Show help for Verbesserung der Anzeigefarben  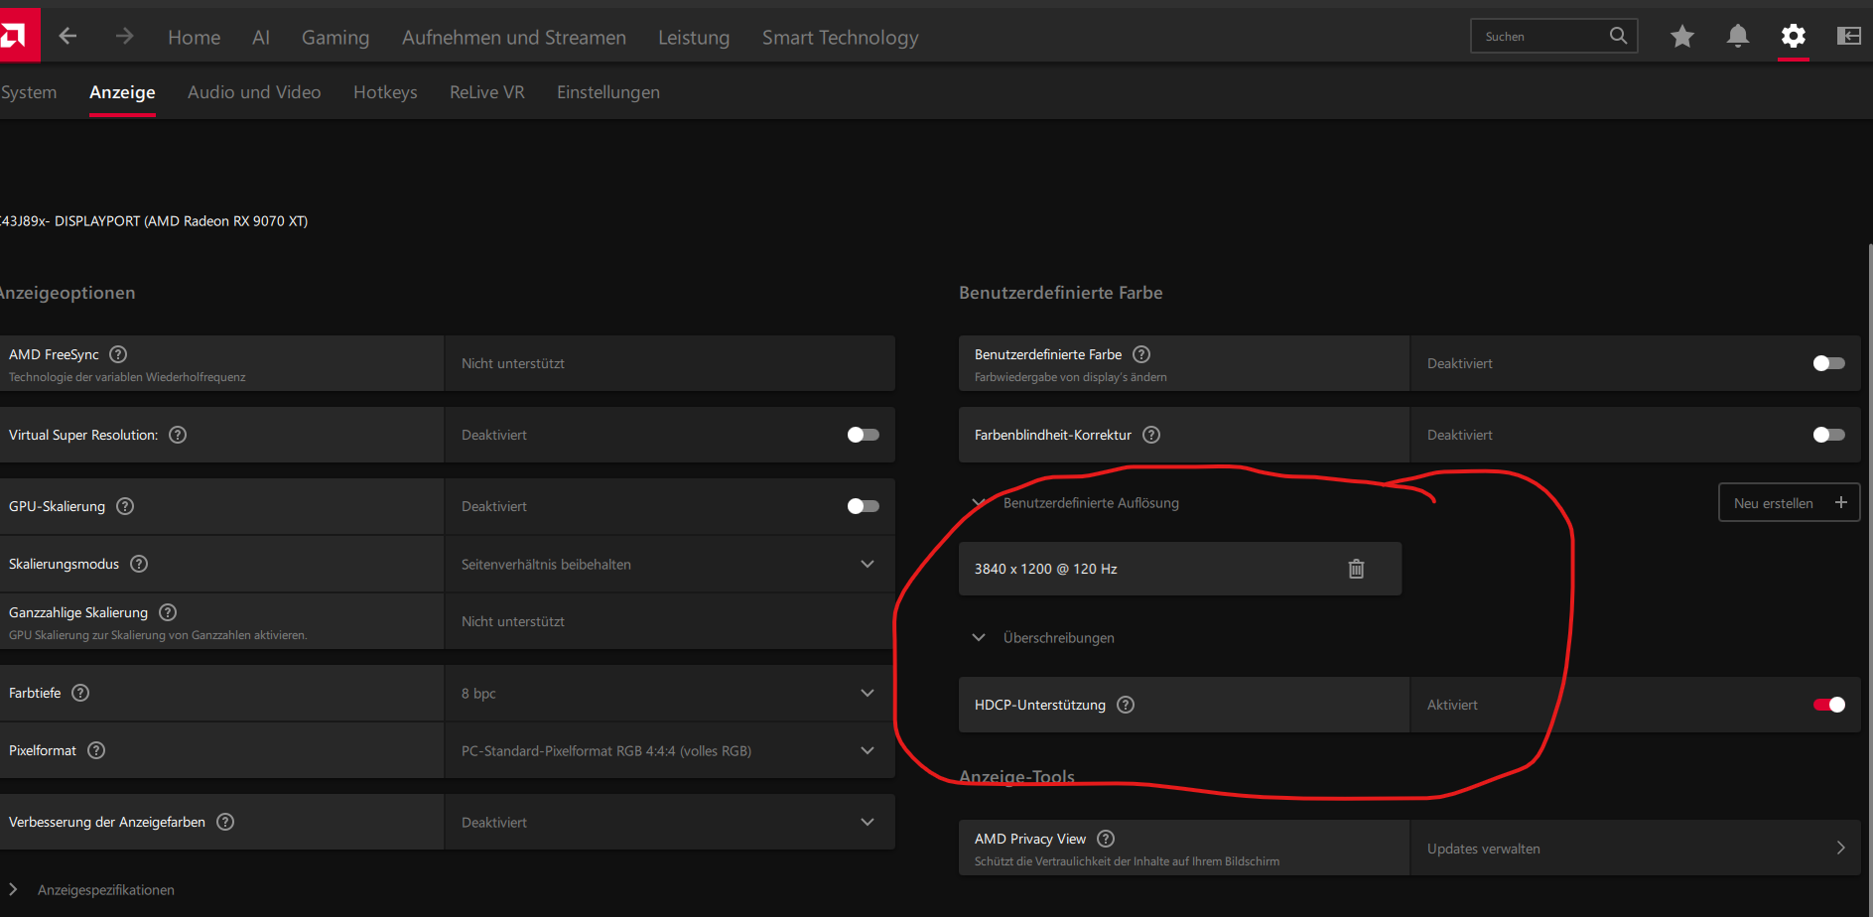click(x=225, y=822)
